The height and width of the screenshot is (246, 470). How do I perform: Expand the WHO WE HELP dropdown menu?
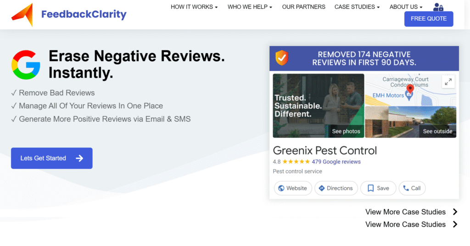pyautogui.click(x=250, y=7)
